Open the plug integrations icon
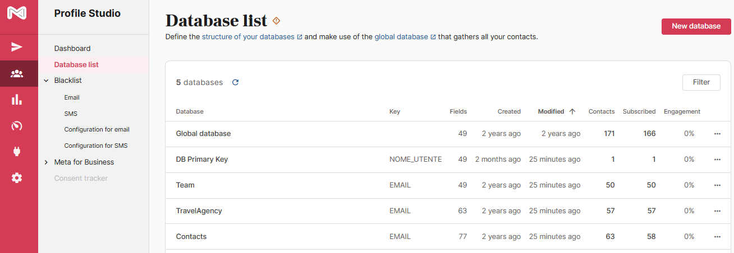The image size is (734, 253). coord(17,152)
